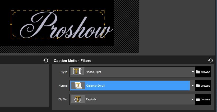Click bottom-left rotation handle of caption

(x=14, y=35)
